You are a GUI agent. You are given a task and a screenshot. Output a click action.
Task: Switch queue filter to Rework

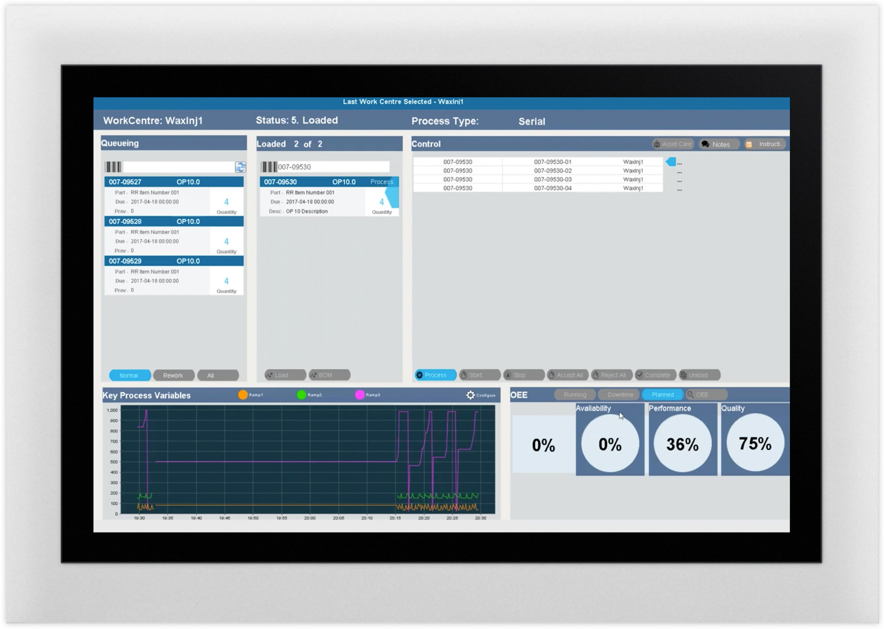coord(173,375)
